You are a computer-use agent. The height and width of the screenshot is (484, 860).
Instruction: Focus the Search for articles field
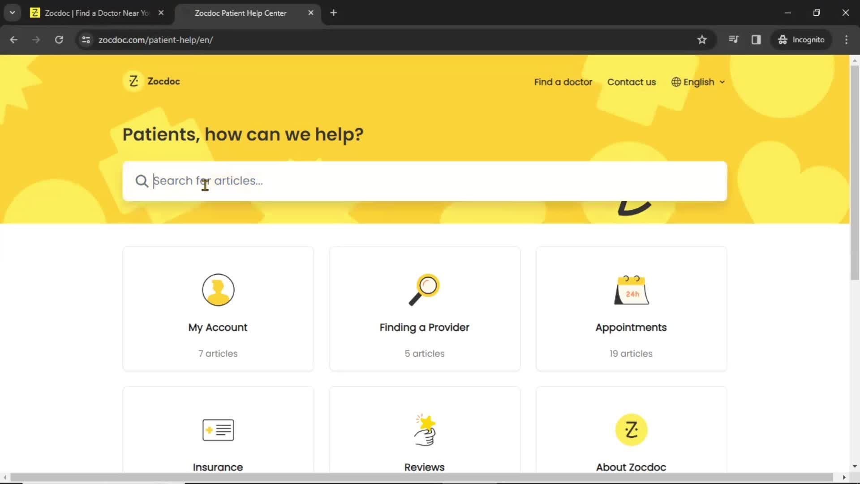[x=425, y=181]
